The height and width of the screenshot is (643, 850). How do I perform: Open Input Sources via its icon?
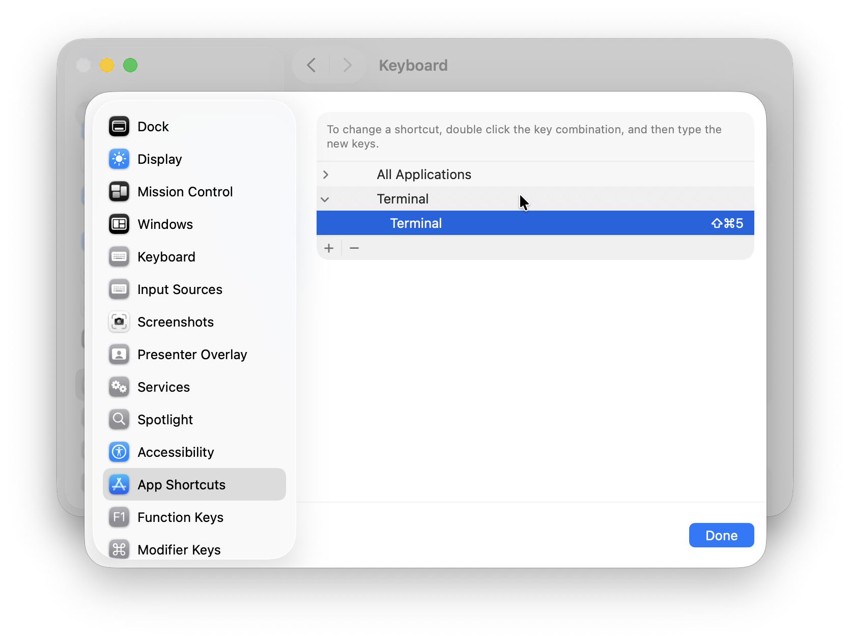pos(119,289)
